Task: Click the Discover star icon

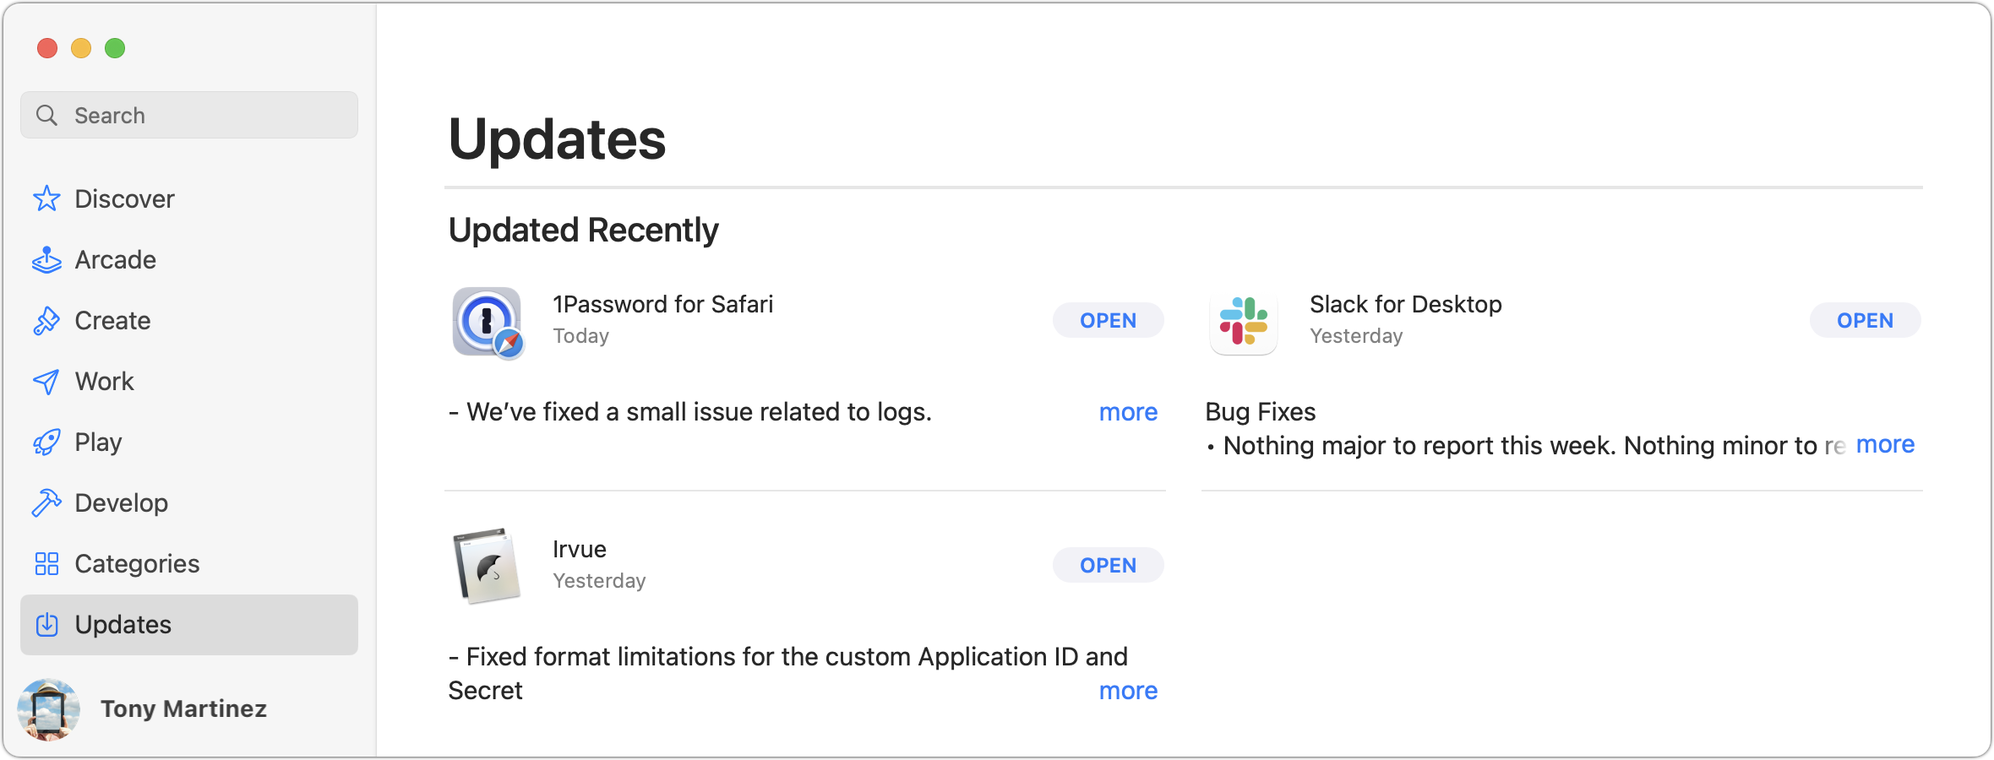Action: pos(46,199)
